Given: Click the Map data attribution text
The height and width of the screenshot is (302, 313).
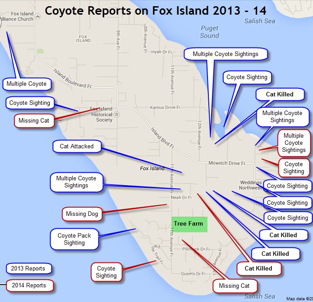Looking at the screenshot, I should (299, 298).
